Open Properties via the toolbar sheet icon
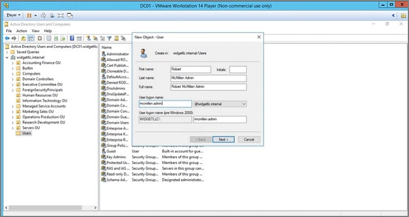Viewport: 409px width, 217px height. click(48, 38)
